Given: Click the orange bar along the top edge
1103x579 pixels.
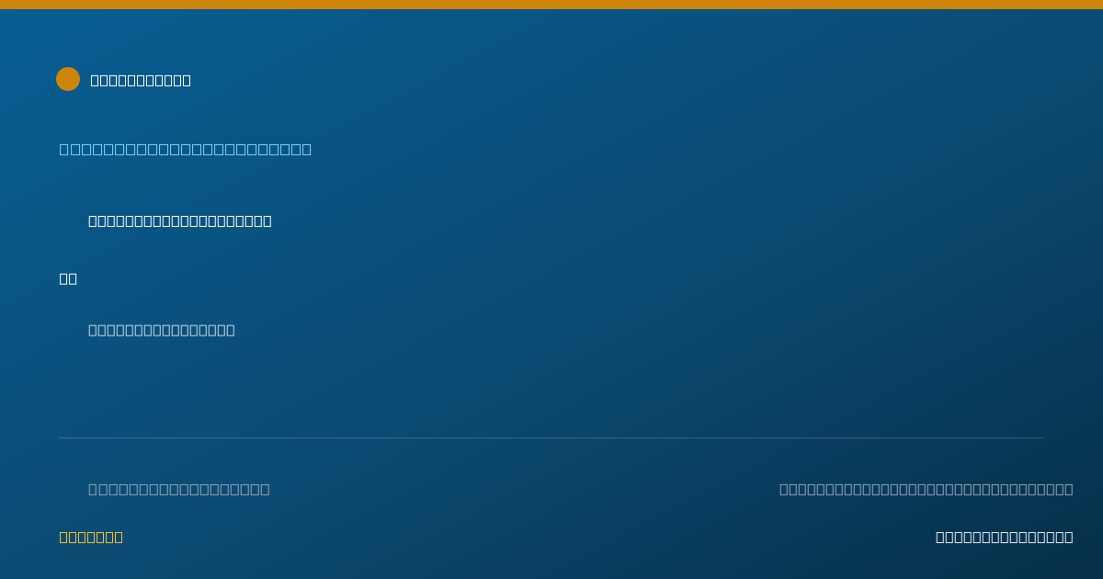Looking at the screenshot, I should pos(551,5).
